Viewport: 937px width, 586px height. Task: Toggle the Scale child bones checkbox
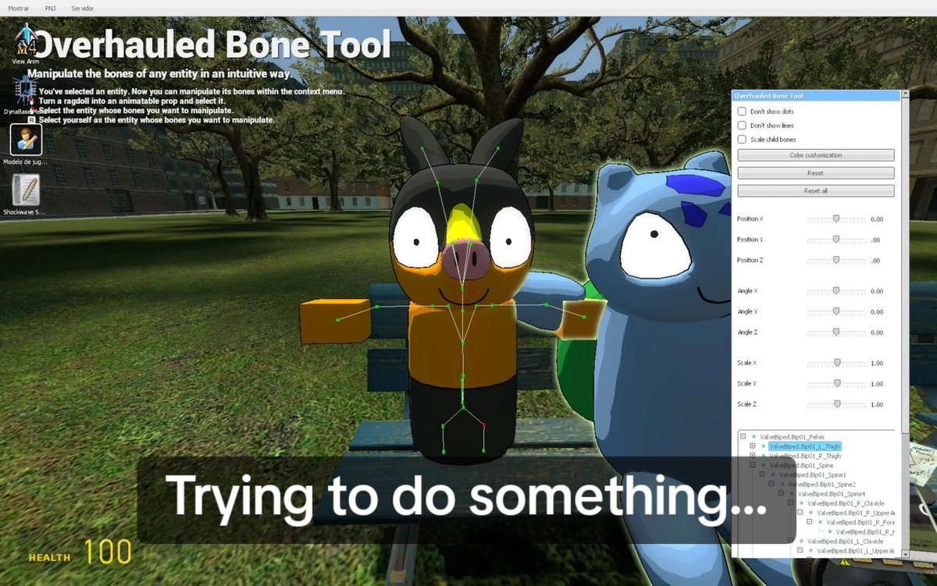(742, 140)
